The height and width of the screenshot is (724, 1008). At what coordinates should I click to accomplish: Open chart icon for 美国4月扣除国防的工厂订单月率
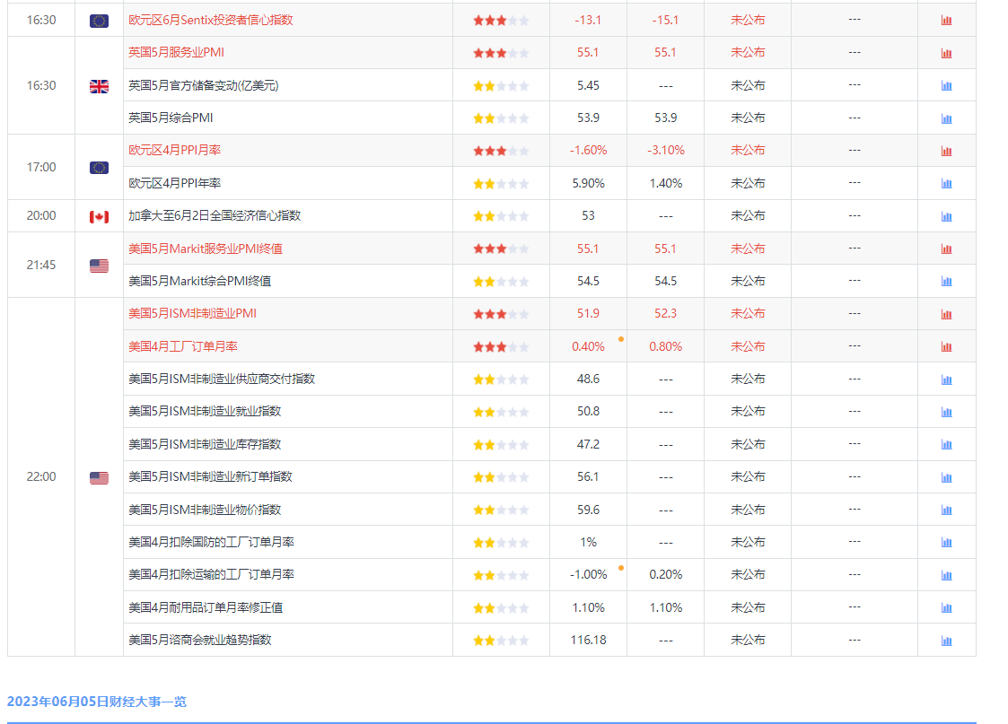coord(946,542)
